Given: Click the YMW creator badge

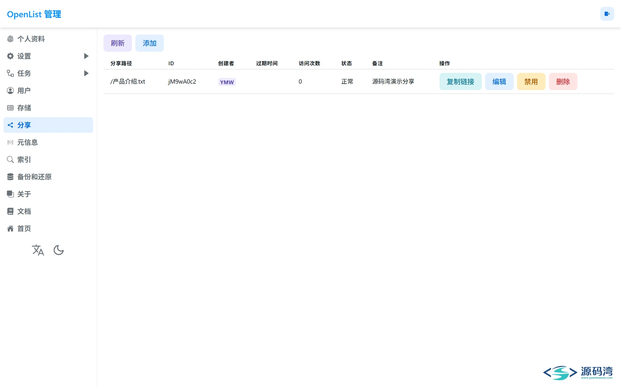Looking at the screenshot, I should click(x=227, y=82).
